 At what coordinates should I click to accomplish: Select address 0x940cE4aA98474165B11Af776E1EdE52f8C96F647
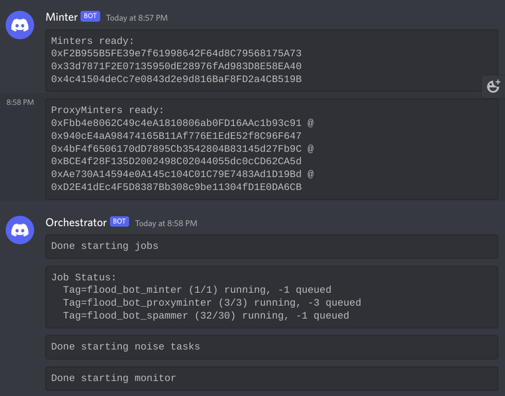click(x=176, y=136)
